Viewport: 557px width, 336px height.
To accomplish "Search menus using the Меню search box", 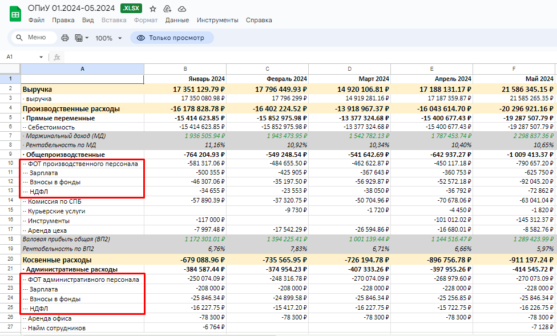I will click(34, 38).
